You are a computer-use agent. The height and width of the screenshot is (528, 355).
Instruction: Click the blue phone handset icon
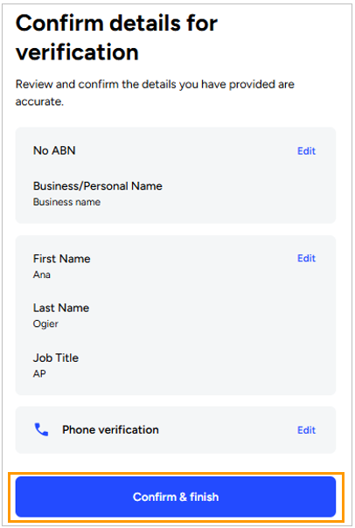[x=41, y=430]
